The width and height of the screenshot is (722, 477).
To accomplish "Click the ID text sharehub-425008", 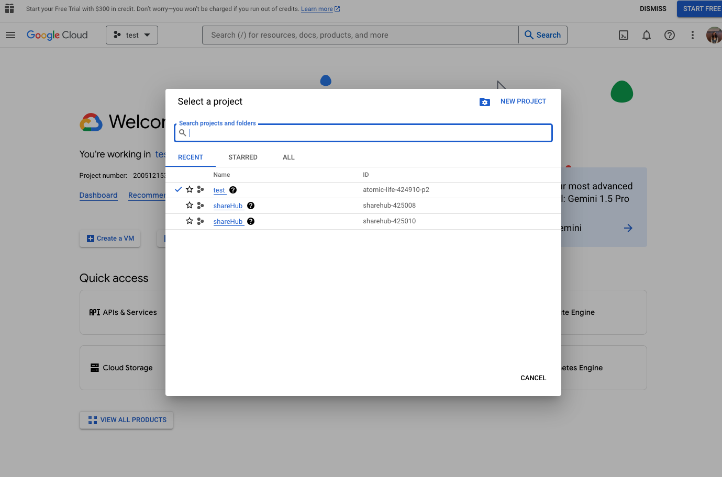I will [x=389, y=206].
